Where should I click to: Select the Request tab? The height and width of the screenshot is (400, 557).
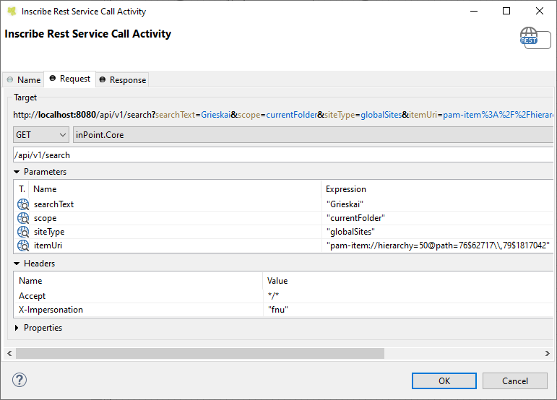click(70, 79)
